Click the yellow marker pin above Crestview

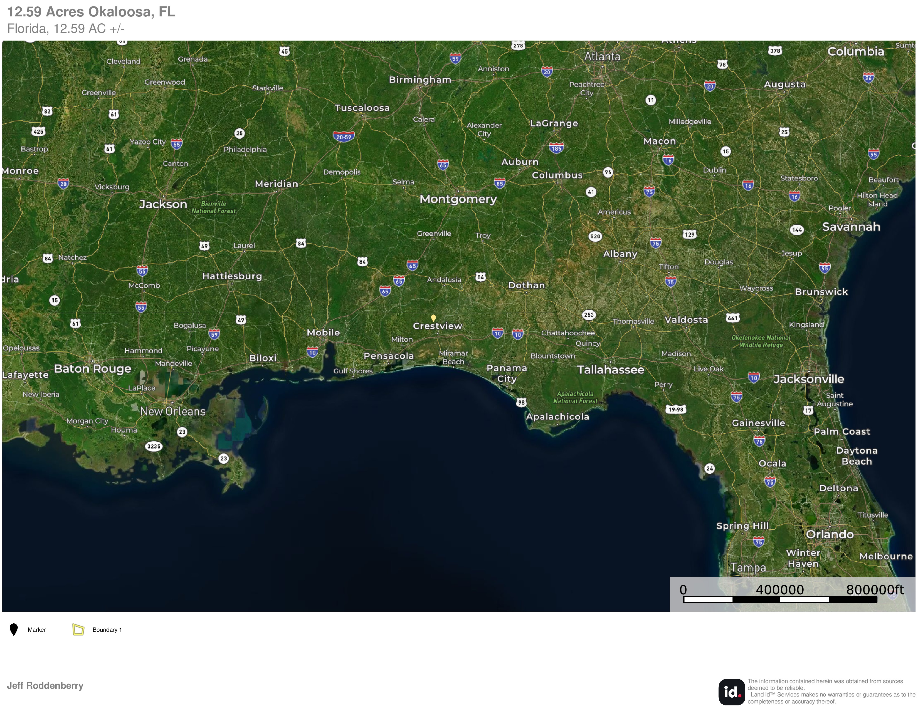[433, 318]
